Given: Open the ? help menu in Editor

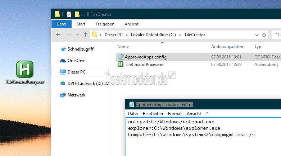Looking at the screenshot, I should 207,114.
